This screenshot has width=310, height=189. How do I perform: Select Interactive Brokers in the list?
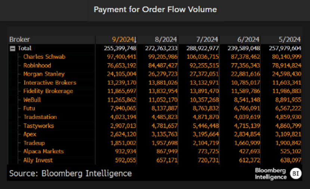[x=50, y=82]
